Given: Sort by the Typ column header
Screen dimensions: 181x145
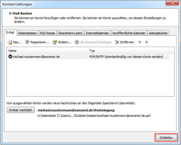Looking at the screenshot, I should [x=128, y=51].
